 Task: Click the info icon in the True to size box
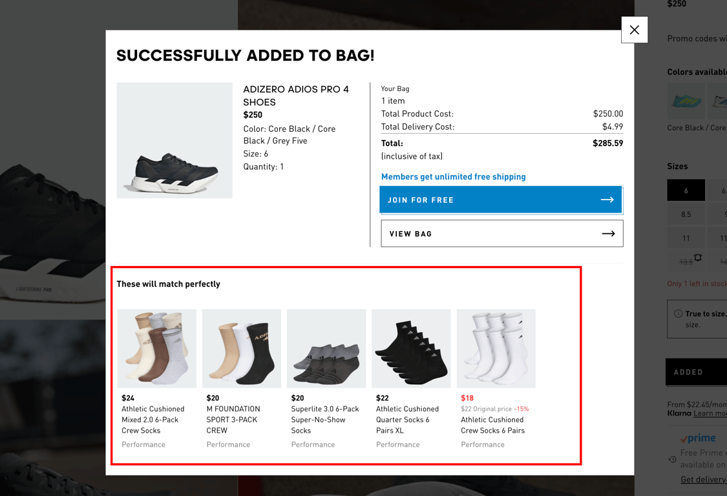[678, 314]
